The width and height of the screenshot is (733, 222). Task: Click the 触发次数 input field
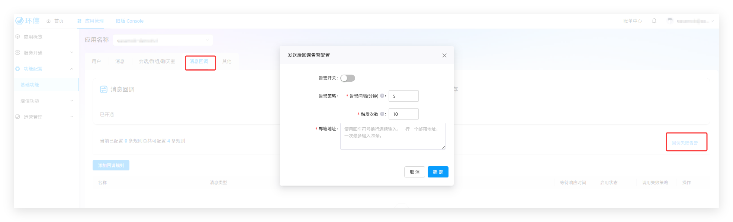pyautogui.click(x=404, y=114)
